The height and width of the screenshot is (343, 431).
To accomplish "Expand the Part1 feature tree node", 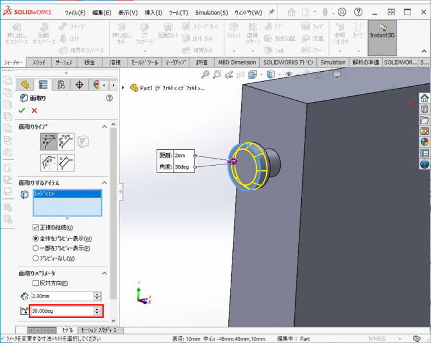I will (123, 88).
